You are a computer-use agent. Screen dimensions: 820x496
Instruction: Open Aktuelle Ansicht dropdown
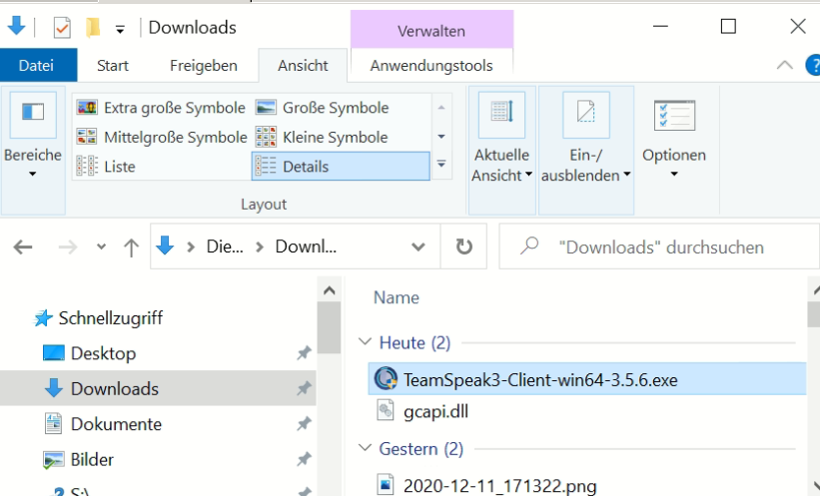tap(501, 165)
